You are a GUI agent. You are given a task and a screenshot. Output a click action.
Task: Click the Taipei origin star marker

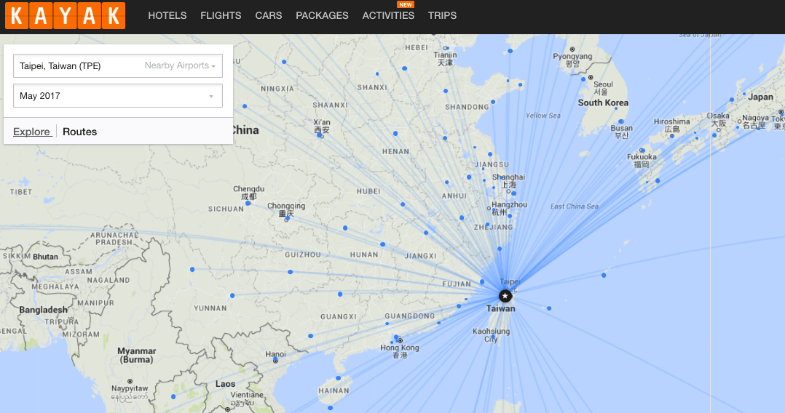click(505, 296)
